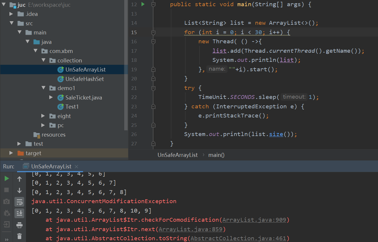Click the eight package folder icon

tap(53, 116)
